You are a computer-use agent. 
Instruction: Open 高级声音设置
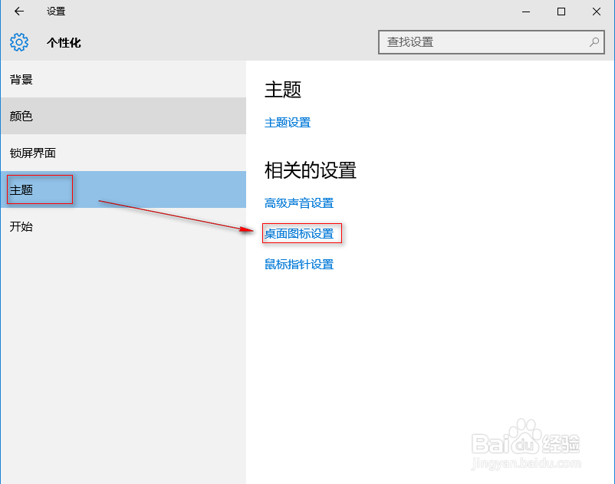pyautogui.click(x=301, y=202)
